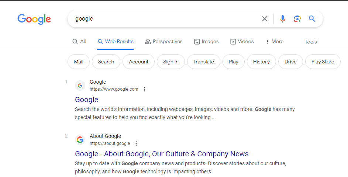Open the Tools options
The width and height of the screenshot is (348, 177).
point(311,42)
